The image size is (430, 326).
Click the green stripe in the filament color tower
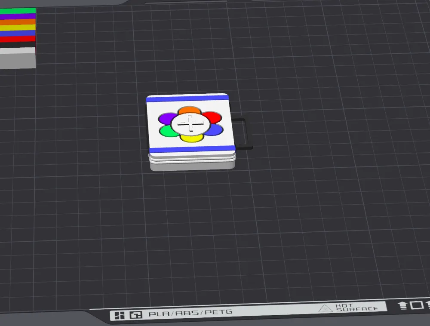(x=17, y=10)
